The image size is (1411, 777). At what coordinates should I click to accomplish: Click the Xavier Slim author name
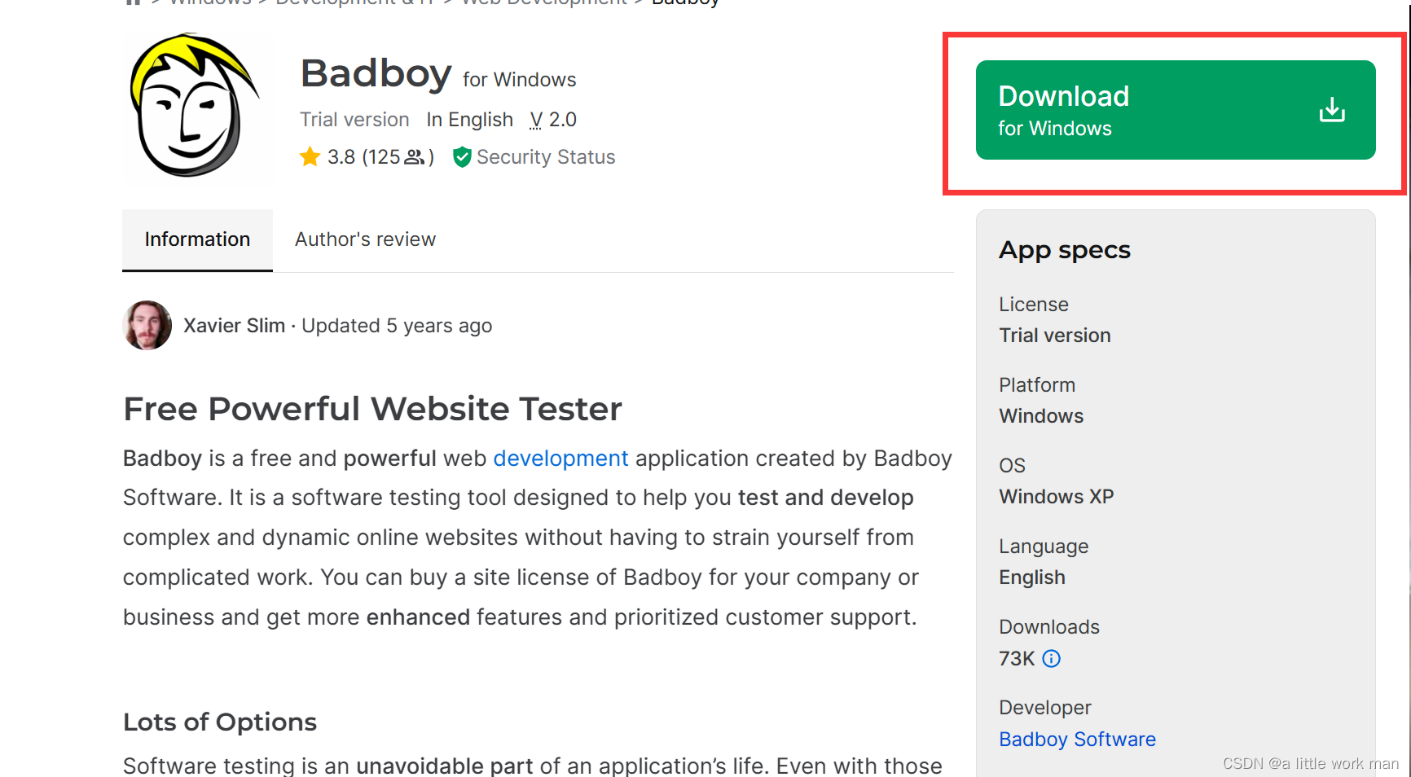pyautogui.click(x=234, y=325)
